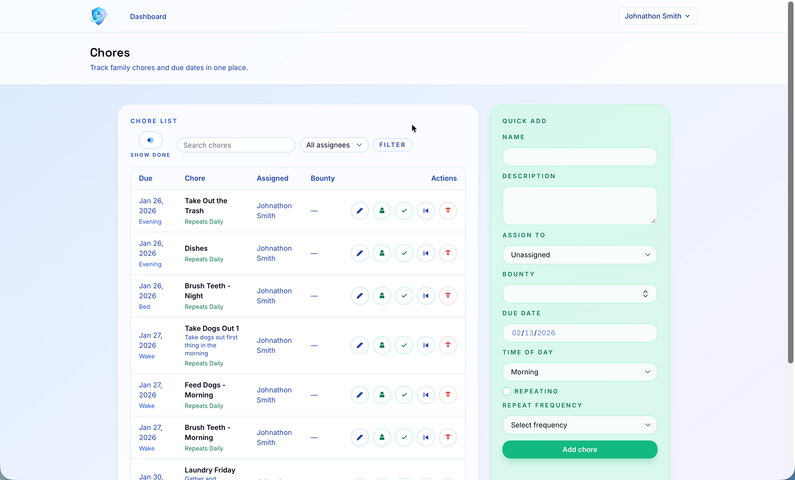
Task: Open the Repeat Frequency select
Action: point(579,425)
